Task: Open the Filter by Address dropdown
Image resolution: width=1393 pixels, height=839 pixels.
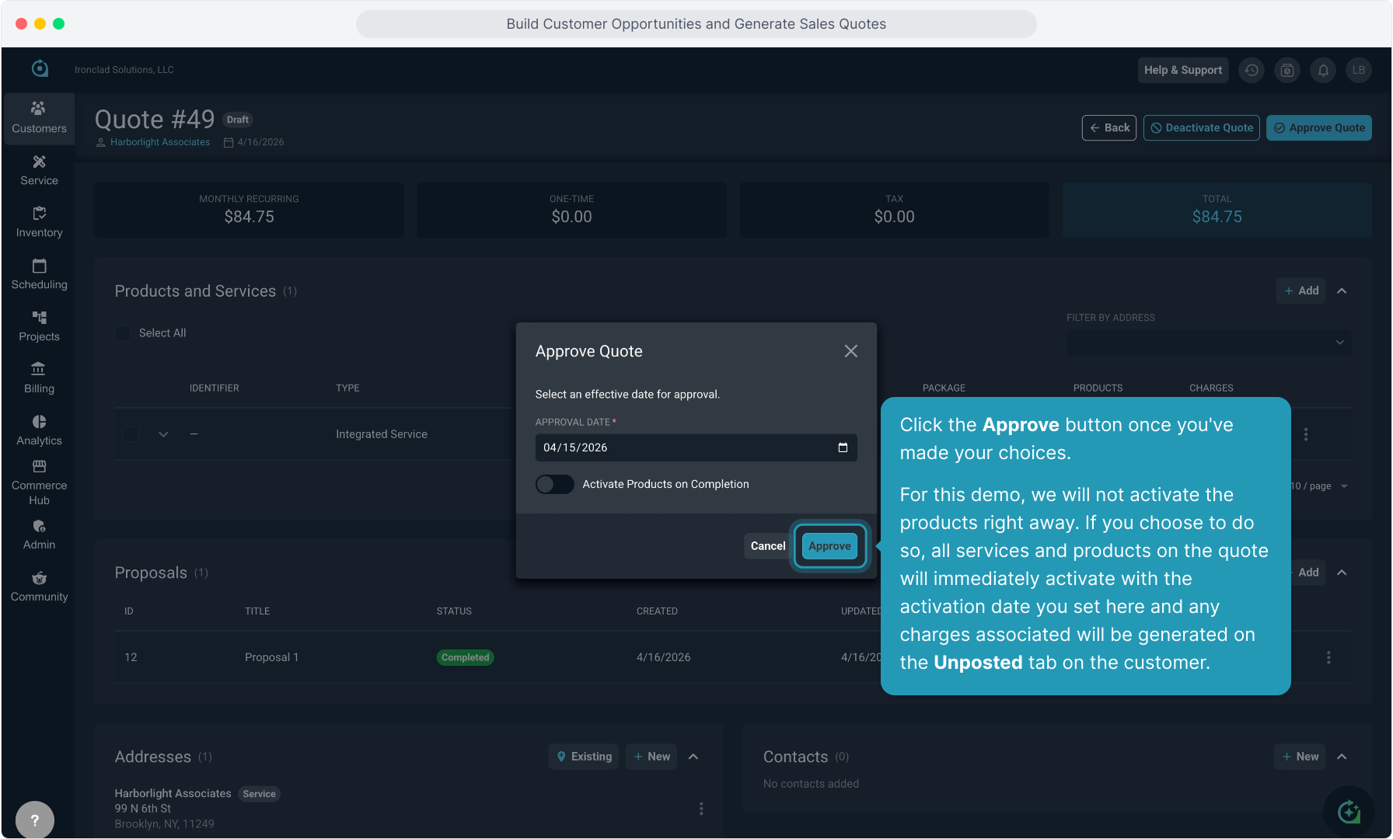Action: 1208,342
